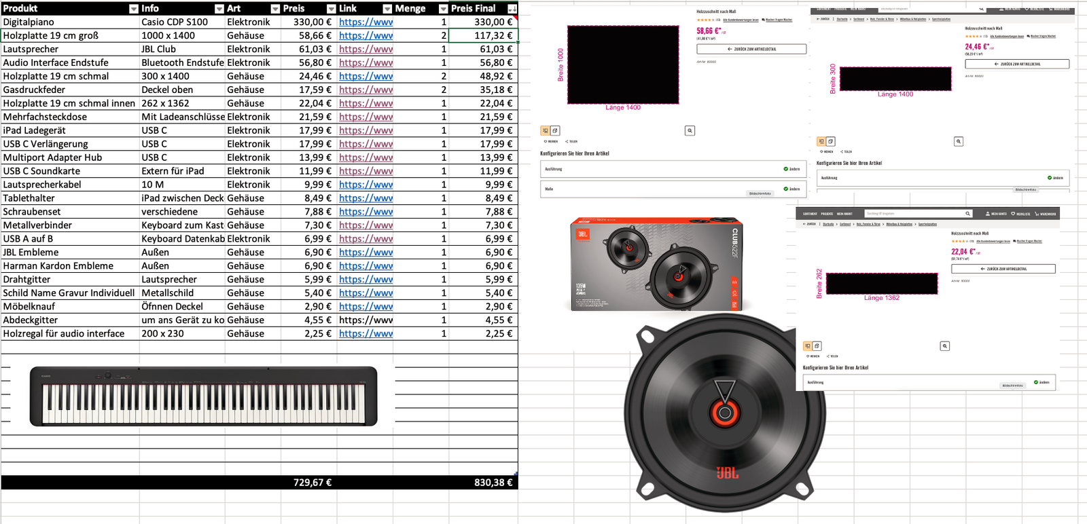Viewport: 1087px width, 524px height.
Task: Select cell 'Holzregal für audio interface'
Action: [x=70, y=334]
